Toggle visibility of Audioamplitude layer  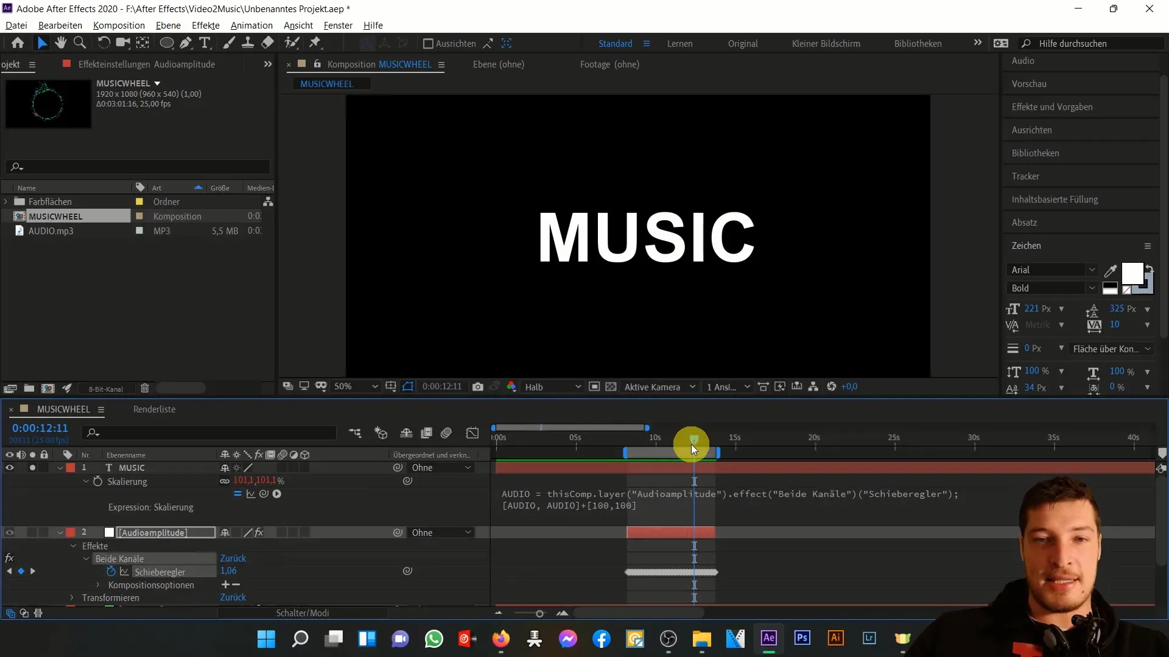(9, 533)
